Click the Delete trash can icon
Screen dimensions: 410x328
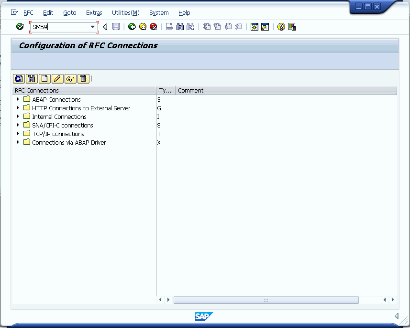point(83,79)
